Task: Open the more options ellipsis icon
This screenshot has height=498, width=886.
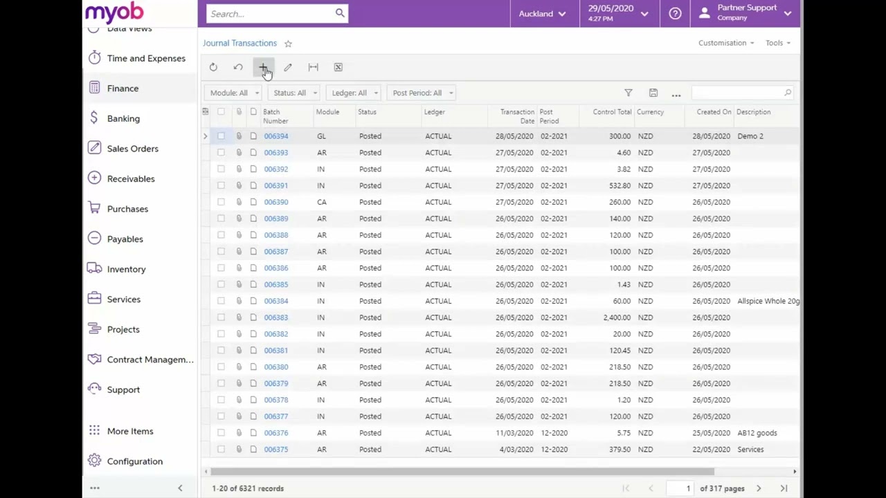Action: click(x=676, y=93)
